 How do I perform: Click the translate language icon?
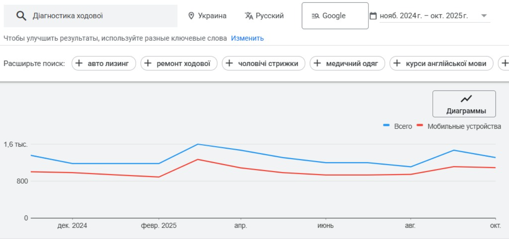coord(249,16)
